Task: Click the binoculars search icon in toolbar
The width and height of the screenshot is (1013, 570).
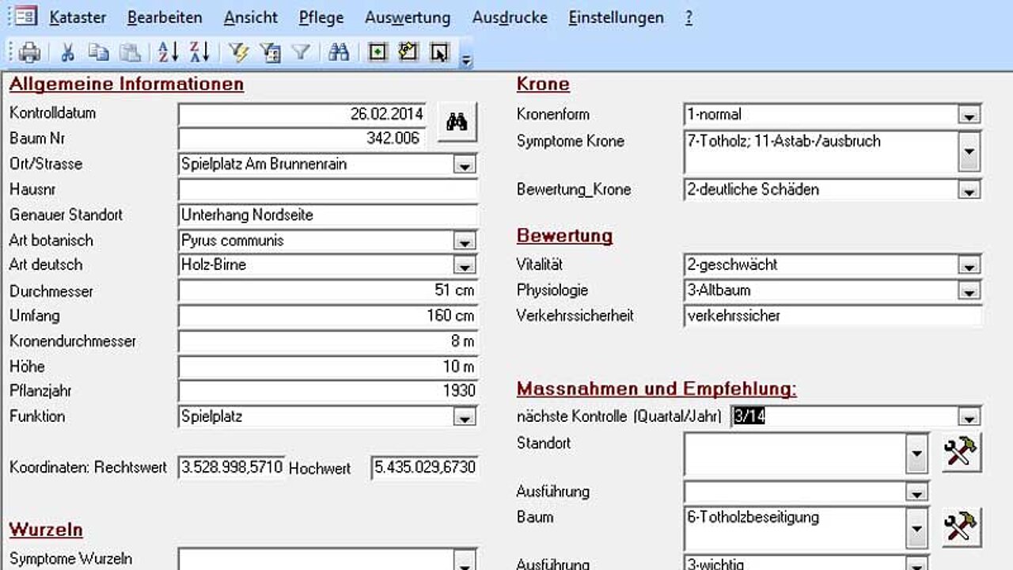Action: click(x=339, y=52)
